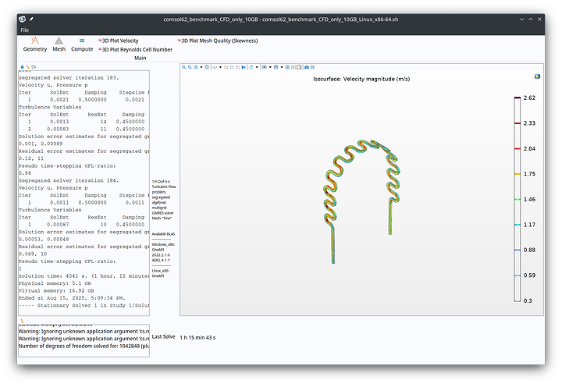The width and height of the screenshot is (562, 384).
Task: Open 3D Plot Velocity
Action: (x=119, y=41)
